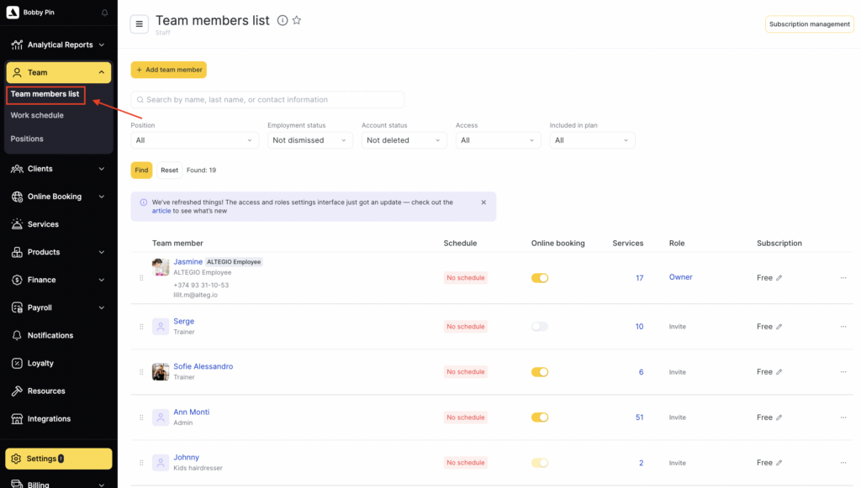Click the Add team member button

tap(168, 70)
